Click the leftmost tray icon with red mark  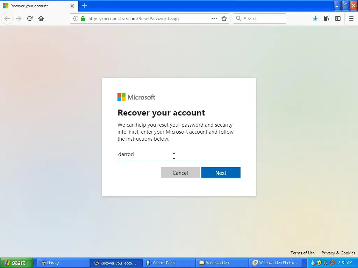313,263
